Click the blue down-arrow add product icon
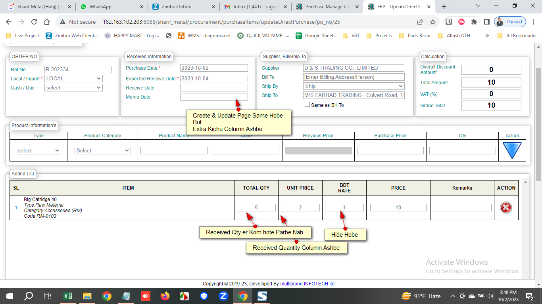 512,150
